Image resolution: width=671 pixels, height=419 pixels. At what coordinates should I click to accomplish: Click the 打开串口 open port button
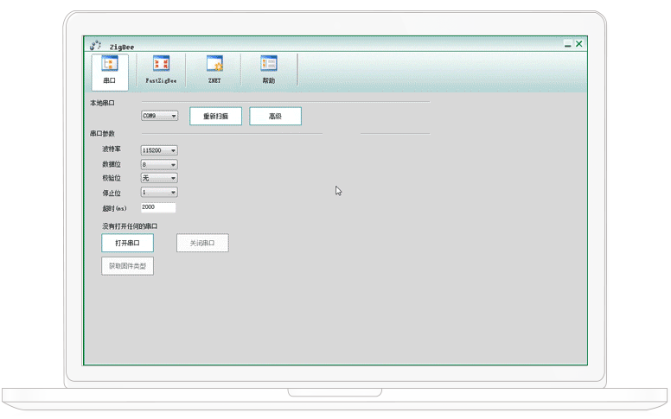(x=127, y=244)
